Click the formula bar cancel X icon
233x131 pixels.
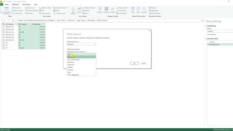(4, 20)
